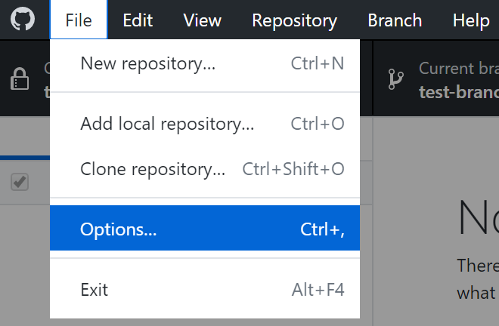Expand the Current branch test-branch dropdown
This screenshot has height=326, width=499.
pos(454,79)
